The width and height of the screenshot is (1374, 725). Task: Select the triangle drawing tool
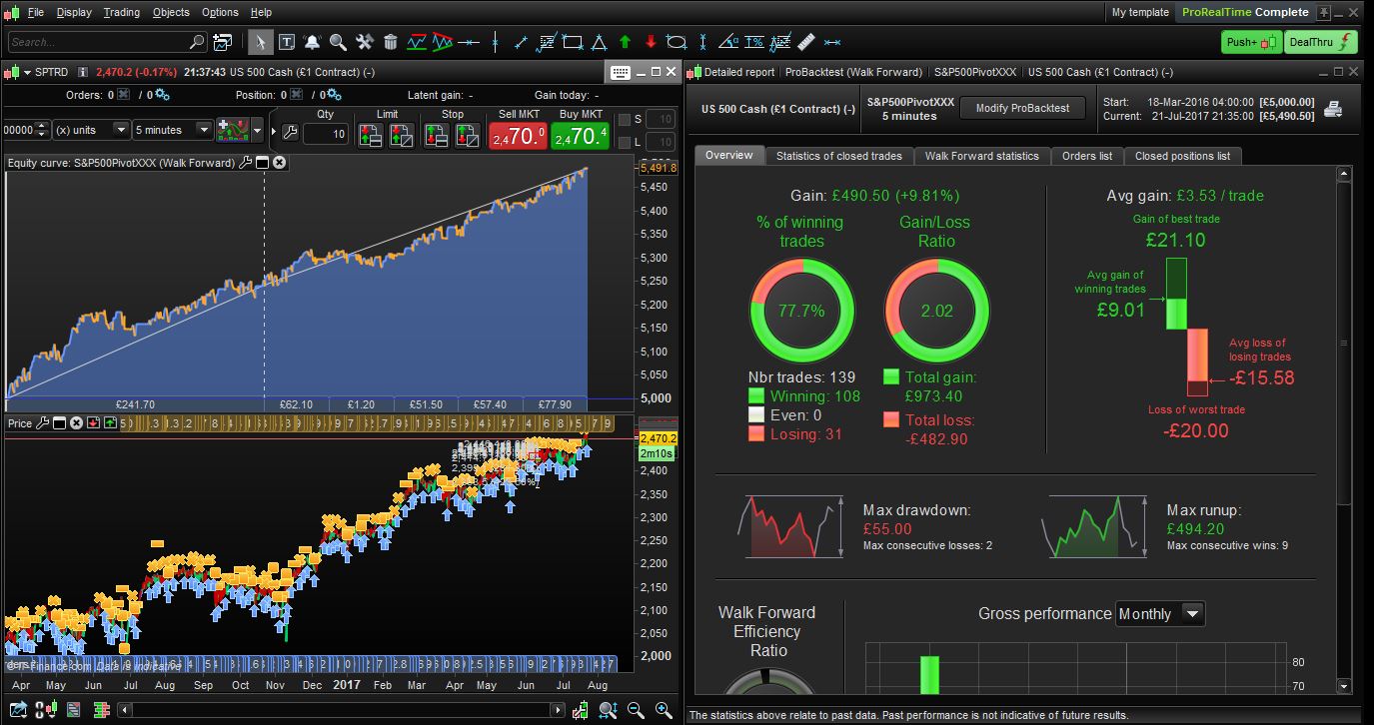(x=599, y=42)
